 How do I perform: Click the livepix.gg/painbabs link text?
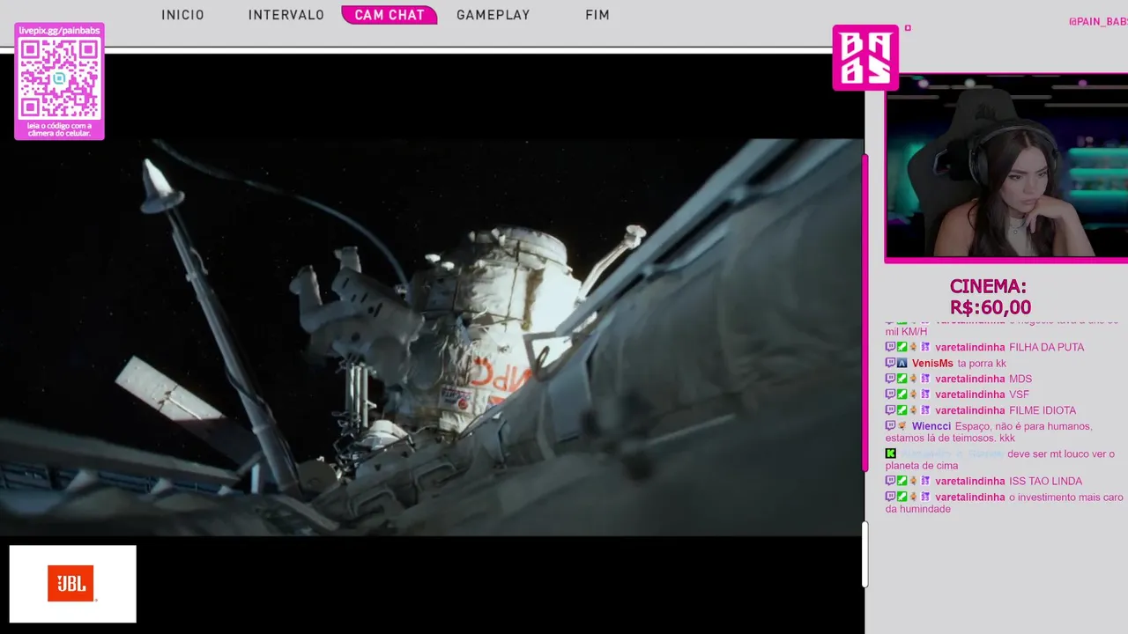coord(59,31)
